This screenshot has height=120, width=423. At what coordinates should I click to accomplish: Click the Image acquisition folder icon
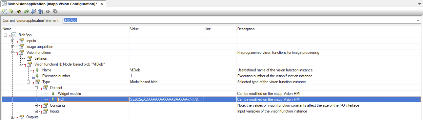(22, 47)
